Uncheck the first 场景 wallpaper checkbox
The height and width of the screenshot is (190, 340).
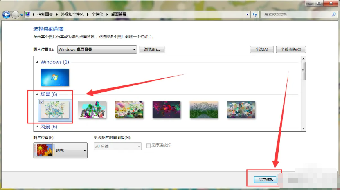[x=42, y=102]
